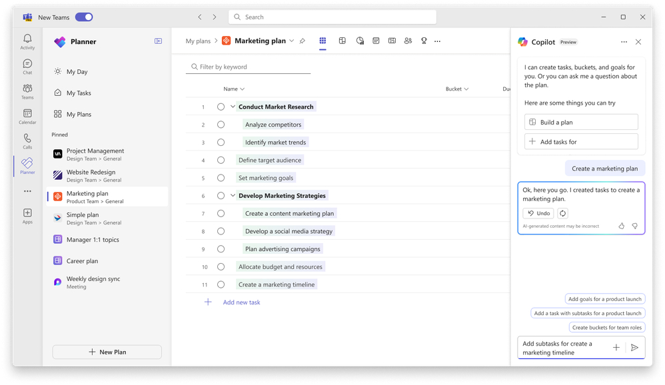Open more plan view options
The width and height of the screenshot is (665, 385).
tap(437, 41)
